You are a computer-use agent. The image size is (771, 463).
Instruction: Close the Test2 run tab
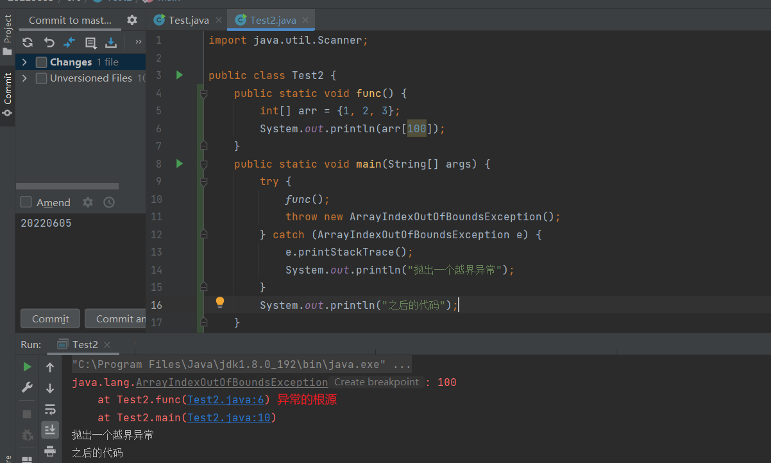coord(107,345)
